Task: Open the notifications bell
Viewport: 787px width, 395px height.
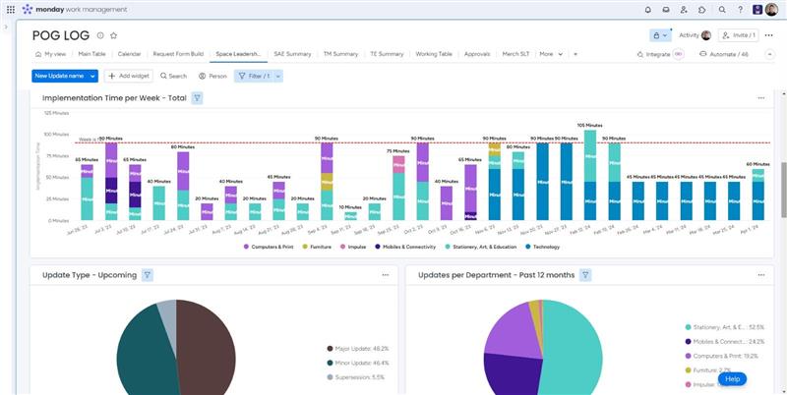Action: (x=648, y=9)
